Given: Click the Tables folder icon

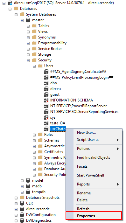Looking at the screenshot, I should click(34, 26).
